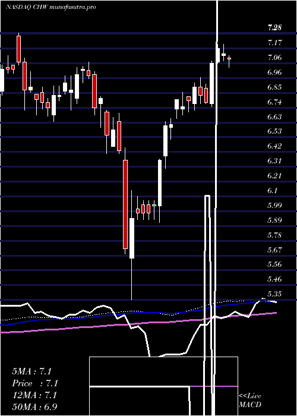Viewport: 297px width, 416px height.
Task: Click the 5.35 price axis label
Action: click(274, 294)
